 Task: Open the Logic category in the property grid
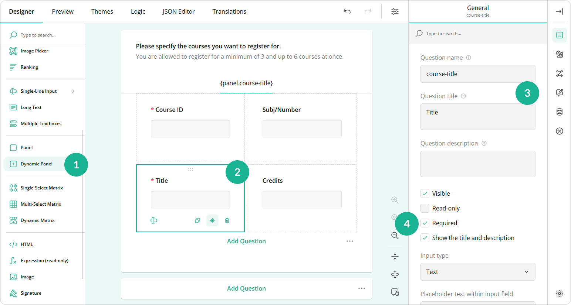(559, 73)
